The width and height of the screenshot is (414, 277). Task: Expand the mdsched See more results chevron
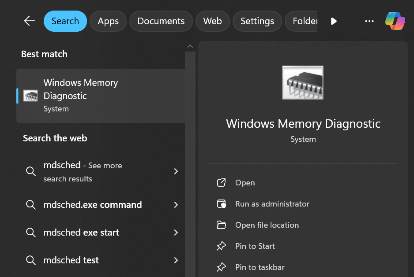[176, 171]
